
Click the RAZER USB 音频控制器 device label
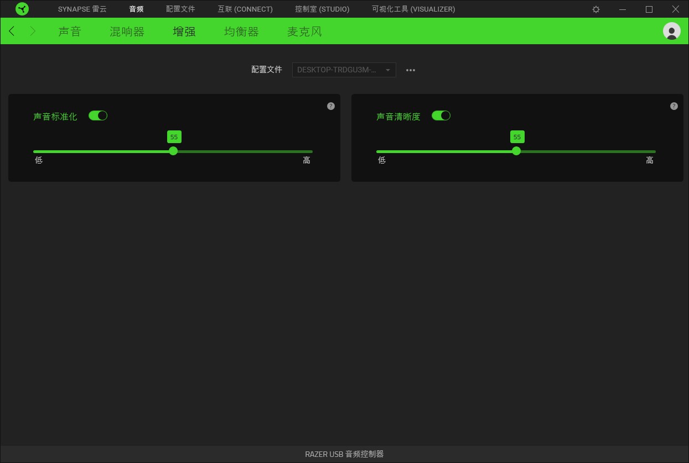pyautogui.click(x=344, y=454)
